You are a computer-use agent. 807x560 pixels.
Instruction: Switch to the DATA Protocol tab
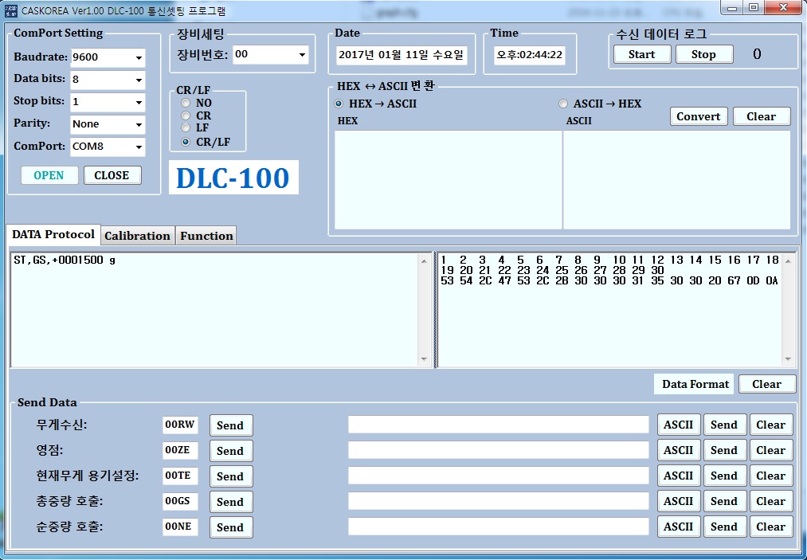tap(53, 235)
